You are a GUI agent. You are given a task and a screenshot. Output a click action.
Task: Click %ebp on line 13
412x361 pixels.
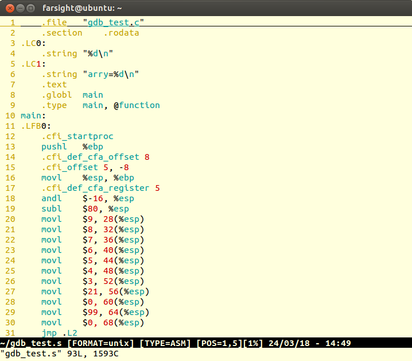click(x=93, y=147)
